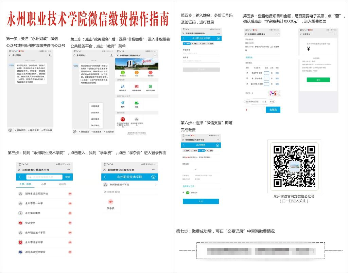Click the home icon beside 永州职业技术学院 header
348x273 pixels.
click(x=153, y=177)
